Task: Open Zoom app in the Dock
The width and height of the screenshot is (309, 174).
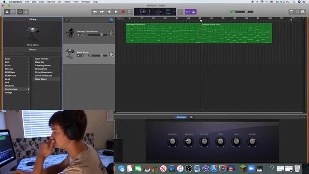Action: pyautogui.click(x=251, y=169)
